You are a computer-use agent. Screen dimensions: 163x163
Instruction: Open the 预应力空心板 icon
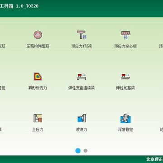125,35
